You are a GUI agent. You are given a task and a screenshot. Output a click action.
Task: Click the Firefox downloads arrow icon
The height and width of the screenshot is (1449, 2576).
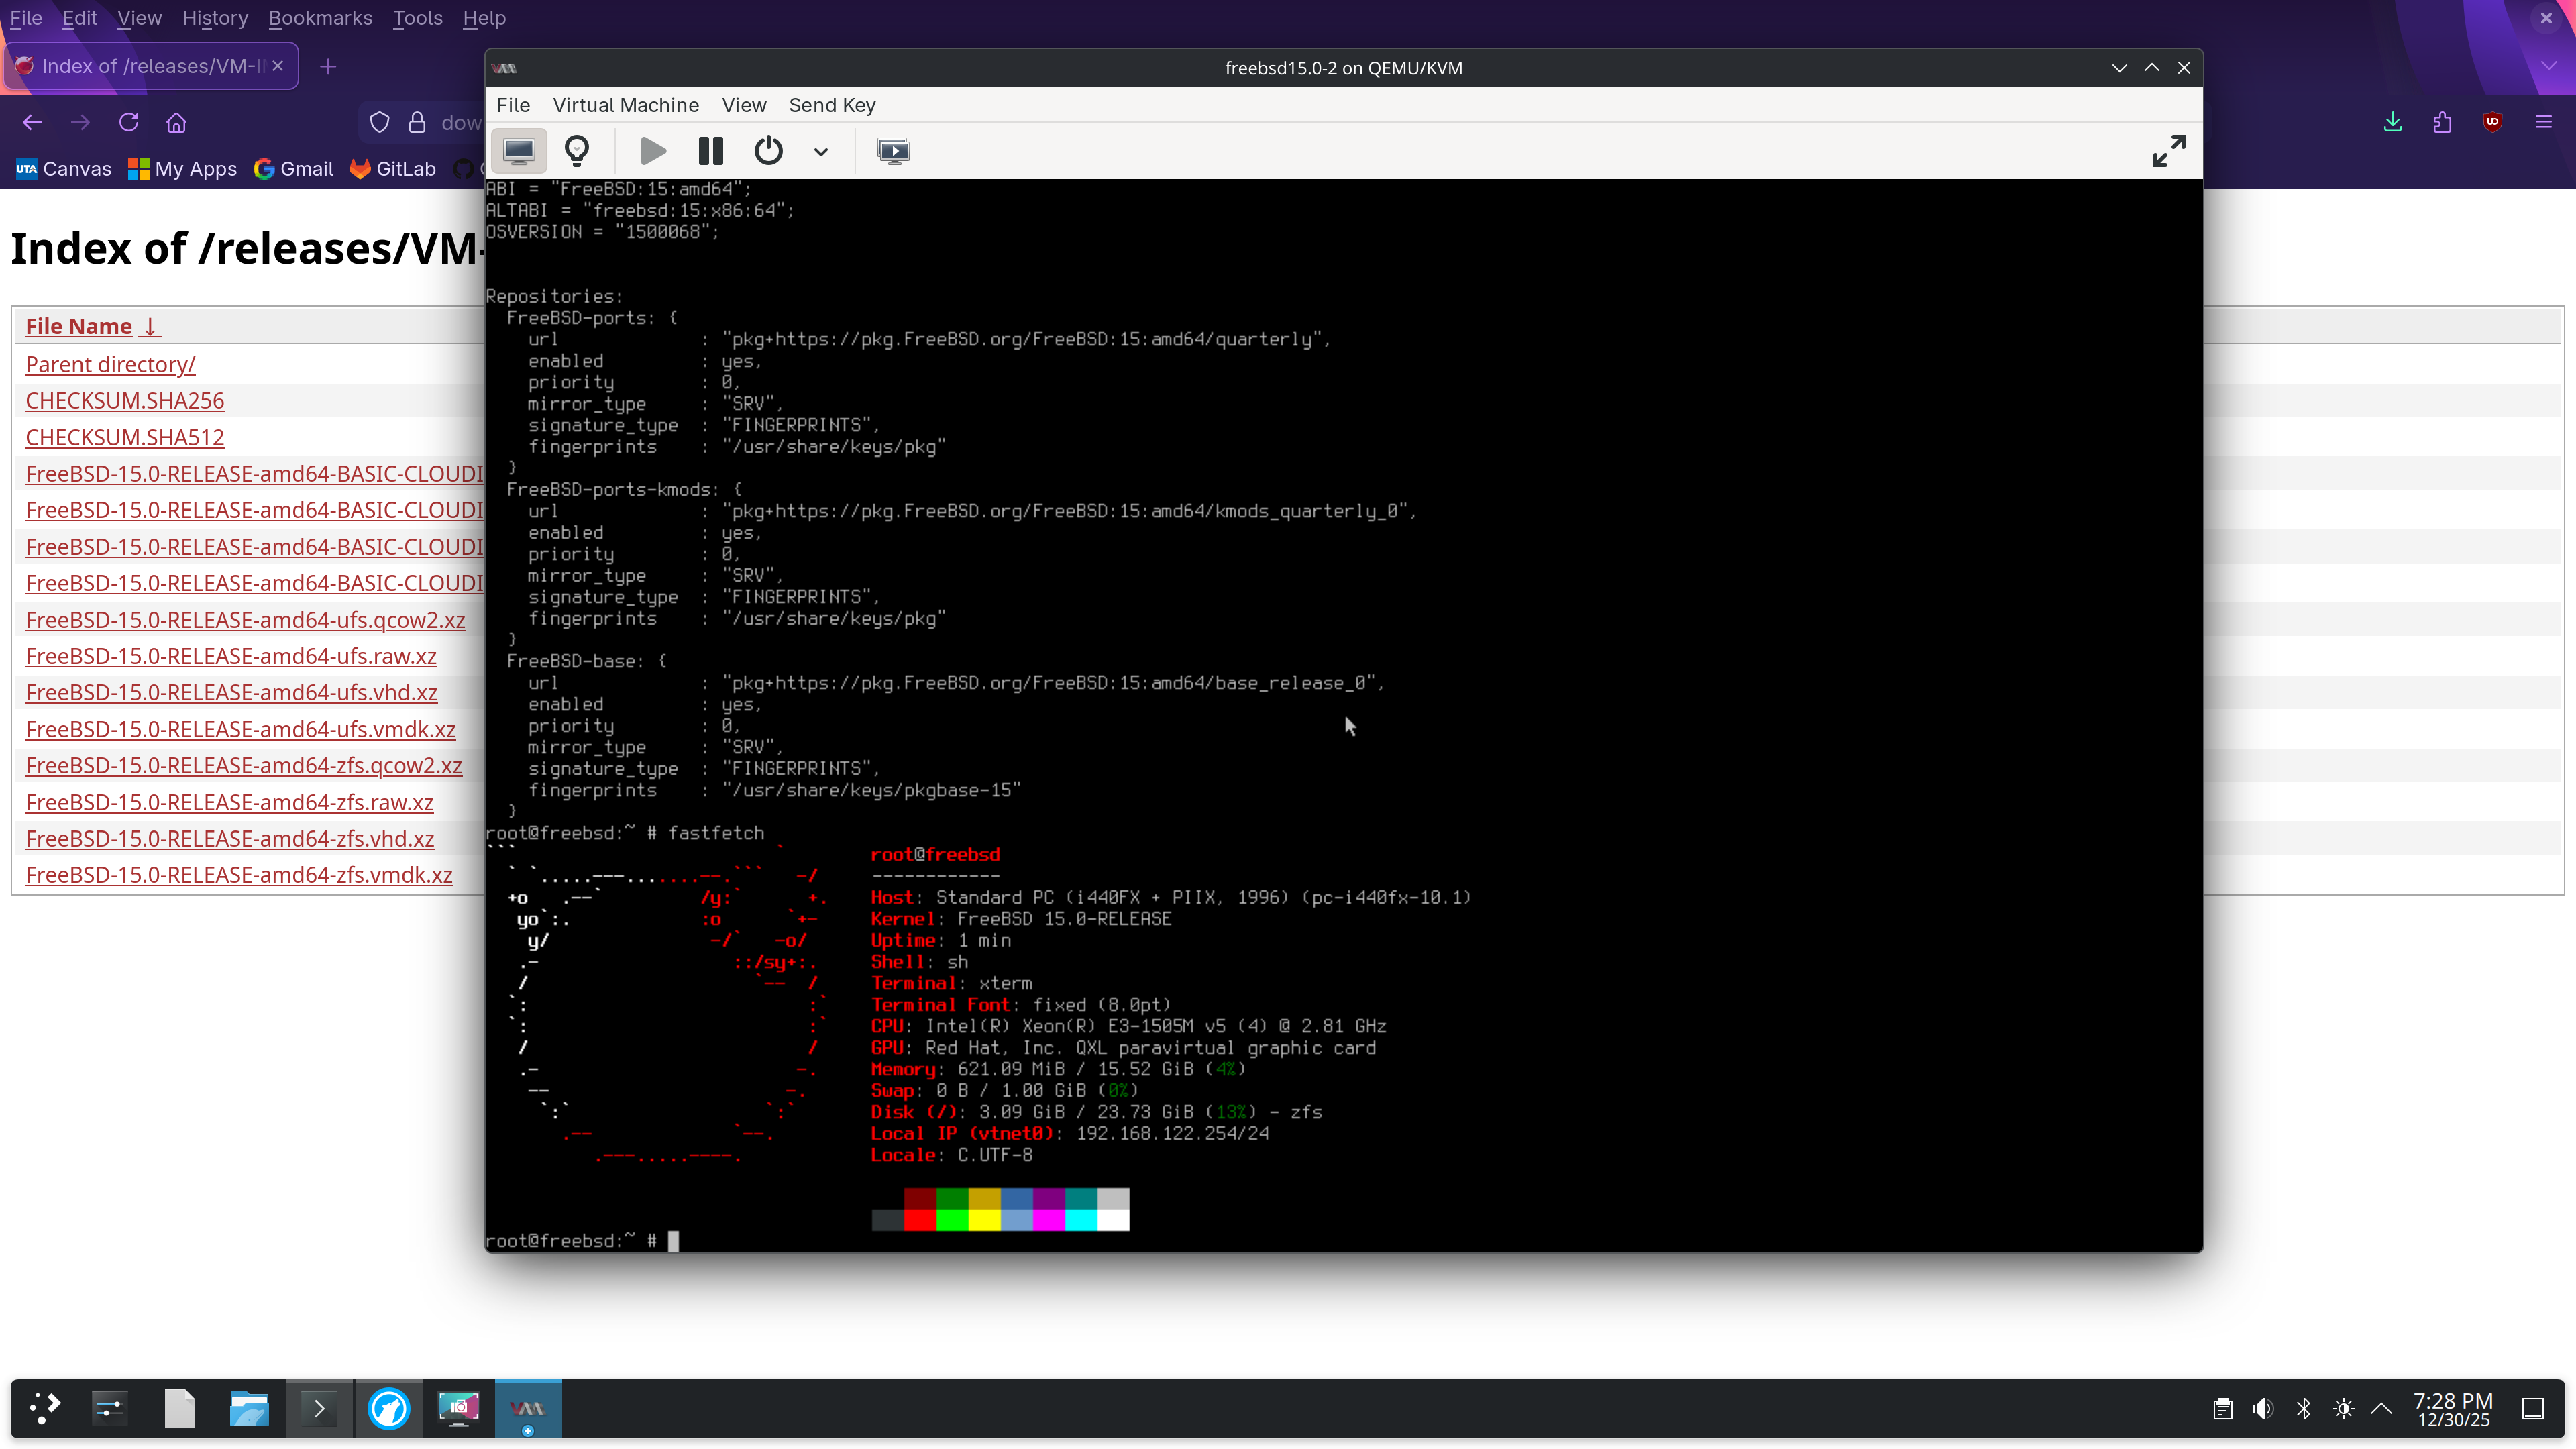2392,122
